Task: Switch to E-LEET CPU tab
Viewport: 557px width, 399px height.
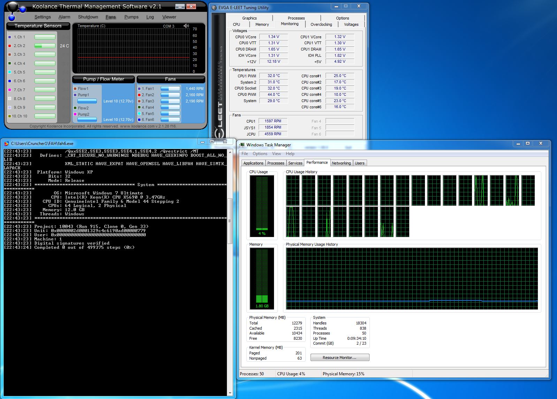Action: click(x=237, y=24)
